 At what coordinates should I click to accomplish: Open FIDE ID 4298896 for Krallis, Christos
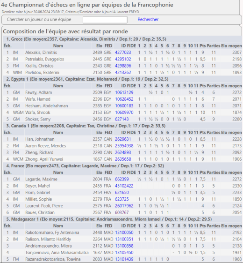point(123,66)
